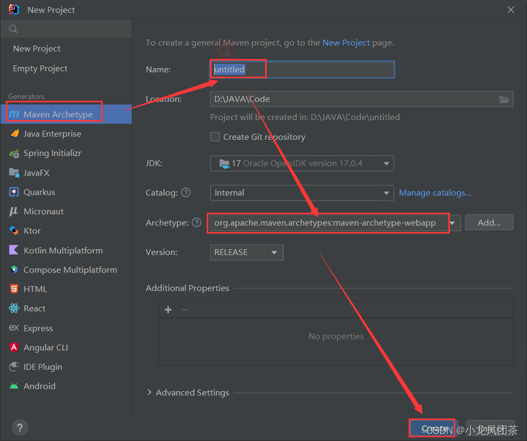Click the Ktor icon
Screen dimensions: 527x441
pos(14,231)
